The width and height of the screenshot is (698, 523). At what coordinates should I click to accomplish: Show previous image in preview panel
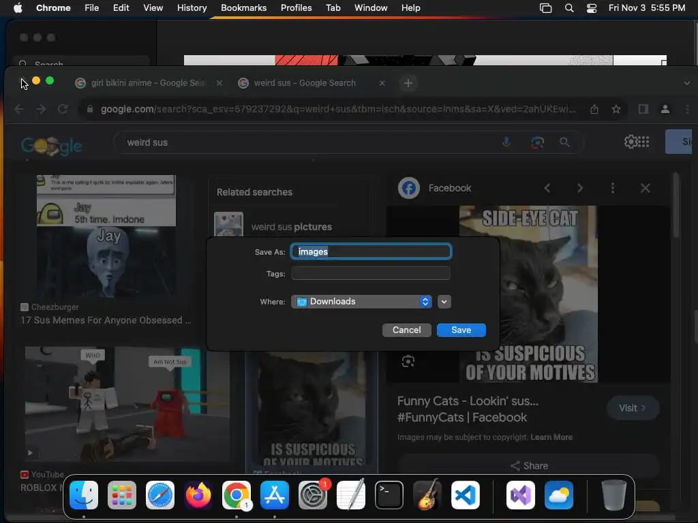pos(547,188)
